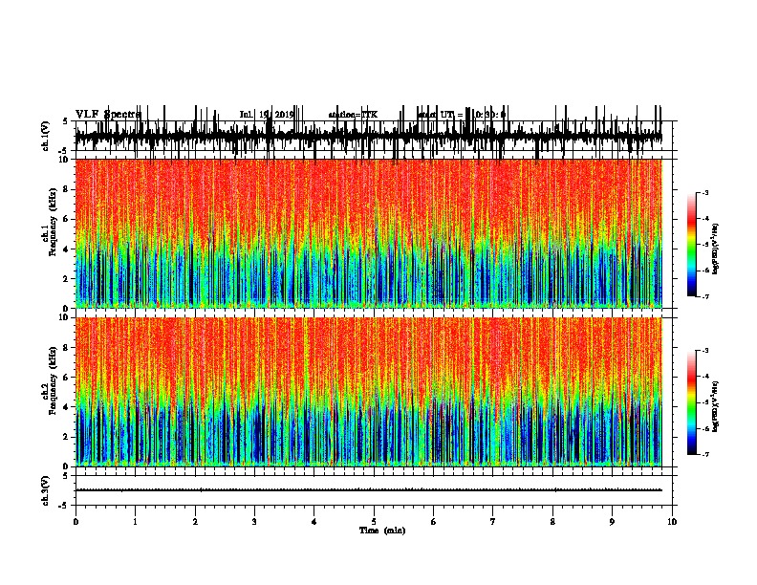Click the ch.2 spectrogram "2" kHz tick label
The height and width of the screenshot is (585, 757).
tap(67, 437)
